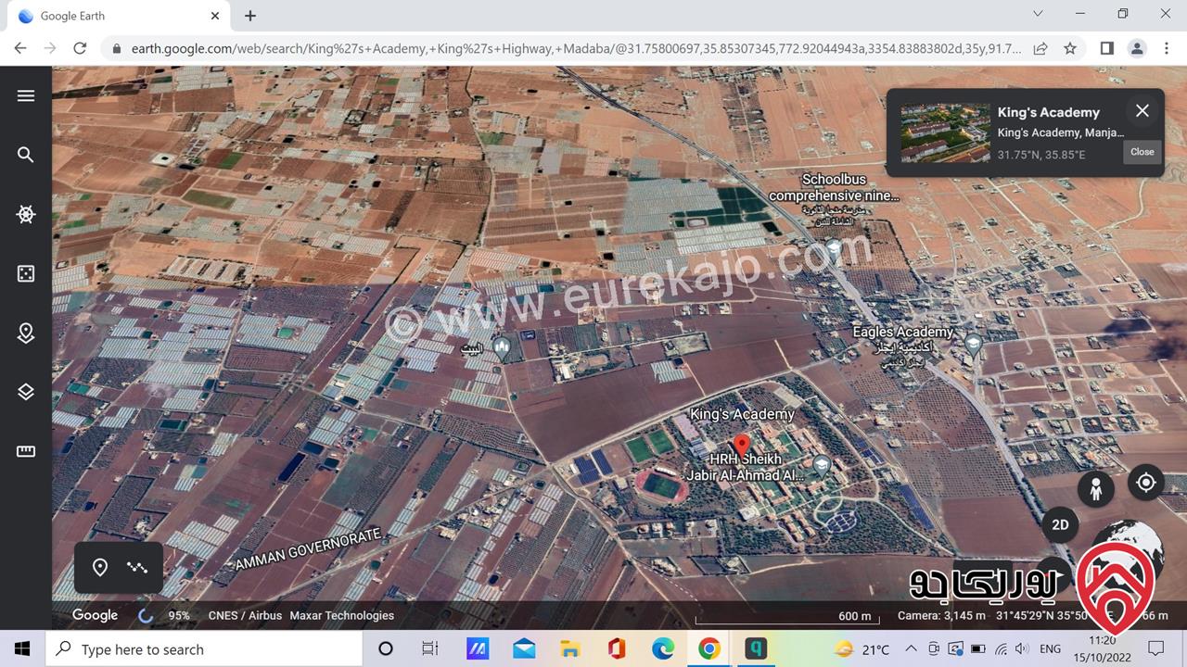Open Projects pin icon in sidebar
Image resolution: width=1187 pixels, height=667 pixels.
[26, 333]
